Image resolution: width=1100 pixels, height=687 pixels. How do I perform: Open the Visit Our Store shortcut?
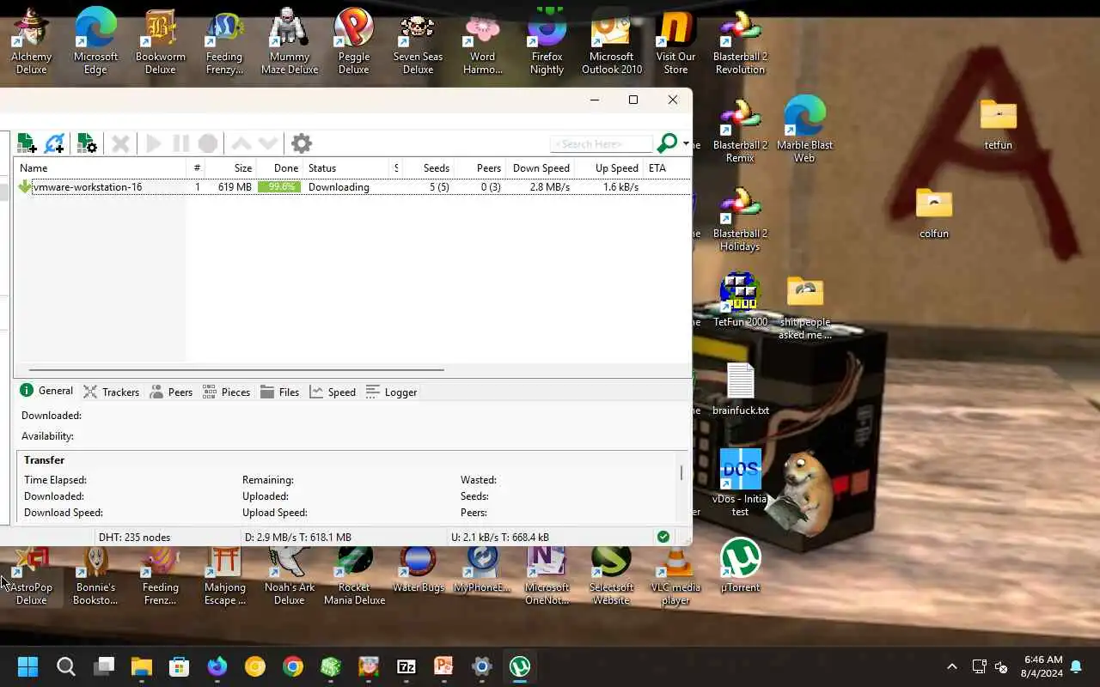(x=675, y=41)
